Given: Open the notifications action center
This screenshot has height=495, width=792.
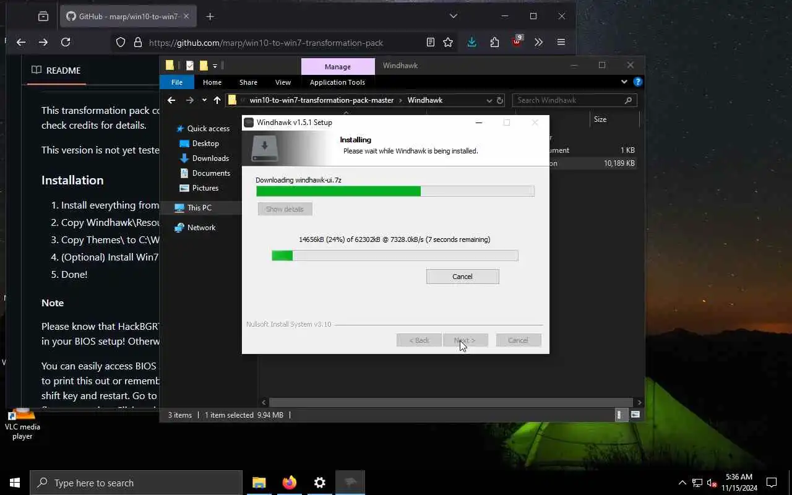Looking at the screenshot, I should pos(772,483).
